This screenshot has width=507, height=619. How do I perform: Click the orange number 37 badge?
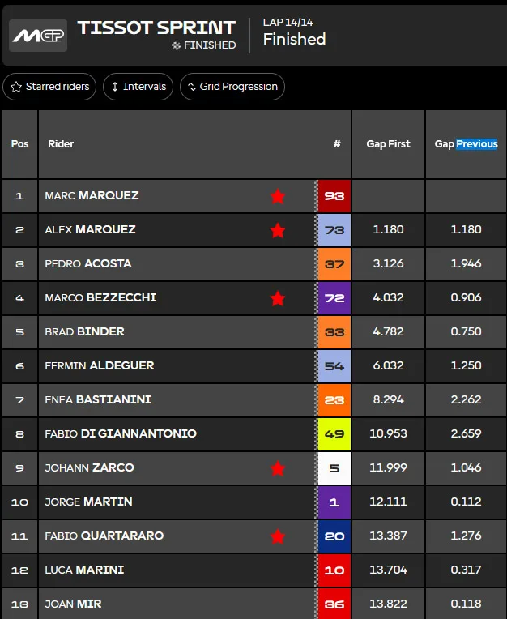[x=334, y=264]
